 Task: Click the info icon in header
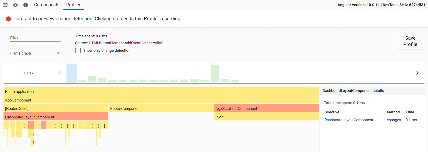click(x=26, y=5)
